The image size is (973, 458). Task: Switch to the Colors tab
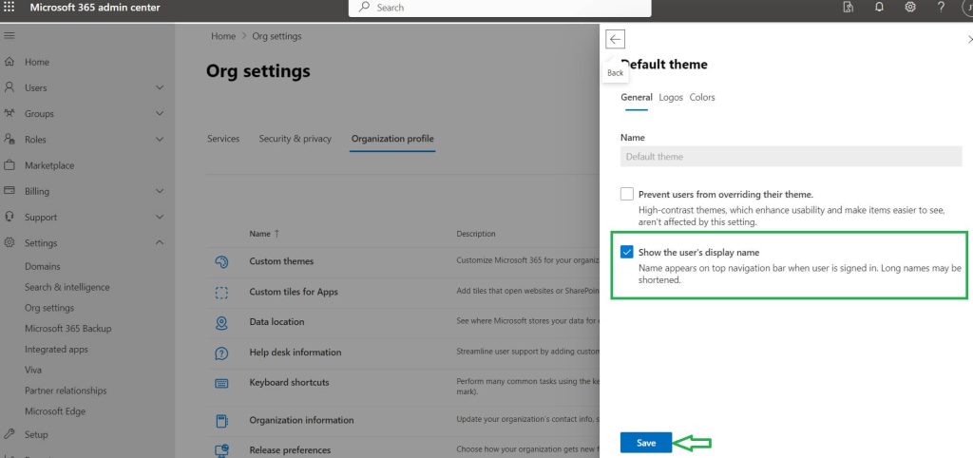coord(702,97)
